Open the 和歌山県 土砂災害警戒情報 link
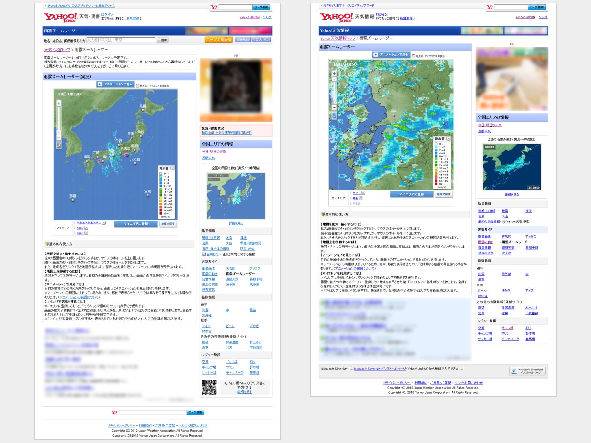The image size is (591, 443). tap(227, 133)
